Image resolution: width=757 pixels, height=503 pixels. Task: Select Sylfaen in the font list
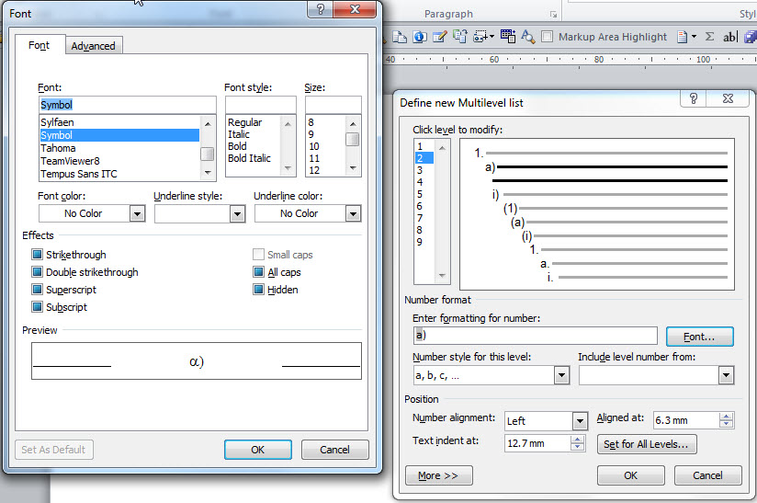[119, 122]
